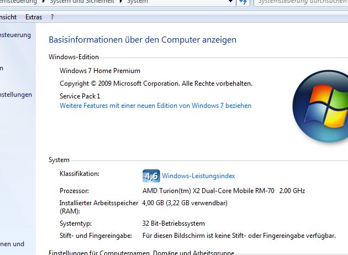Open the link to get a new Windows 7 edition
The image size is (348, 255).
pos(155,106)
